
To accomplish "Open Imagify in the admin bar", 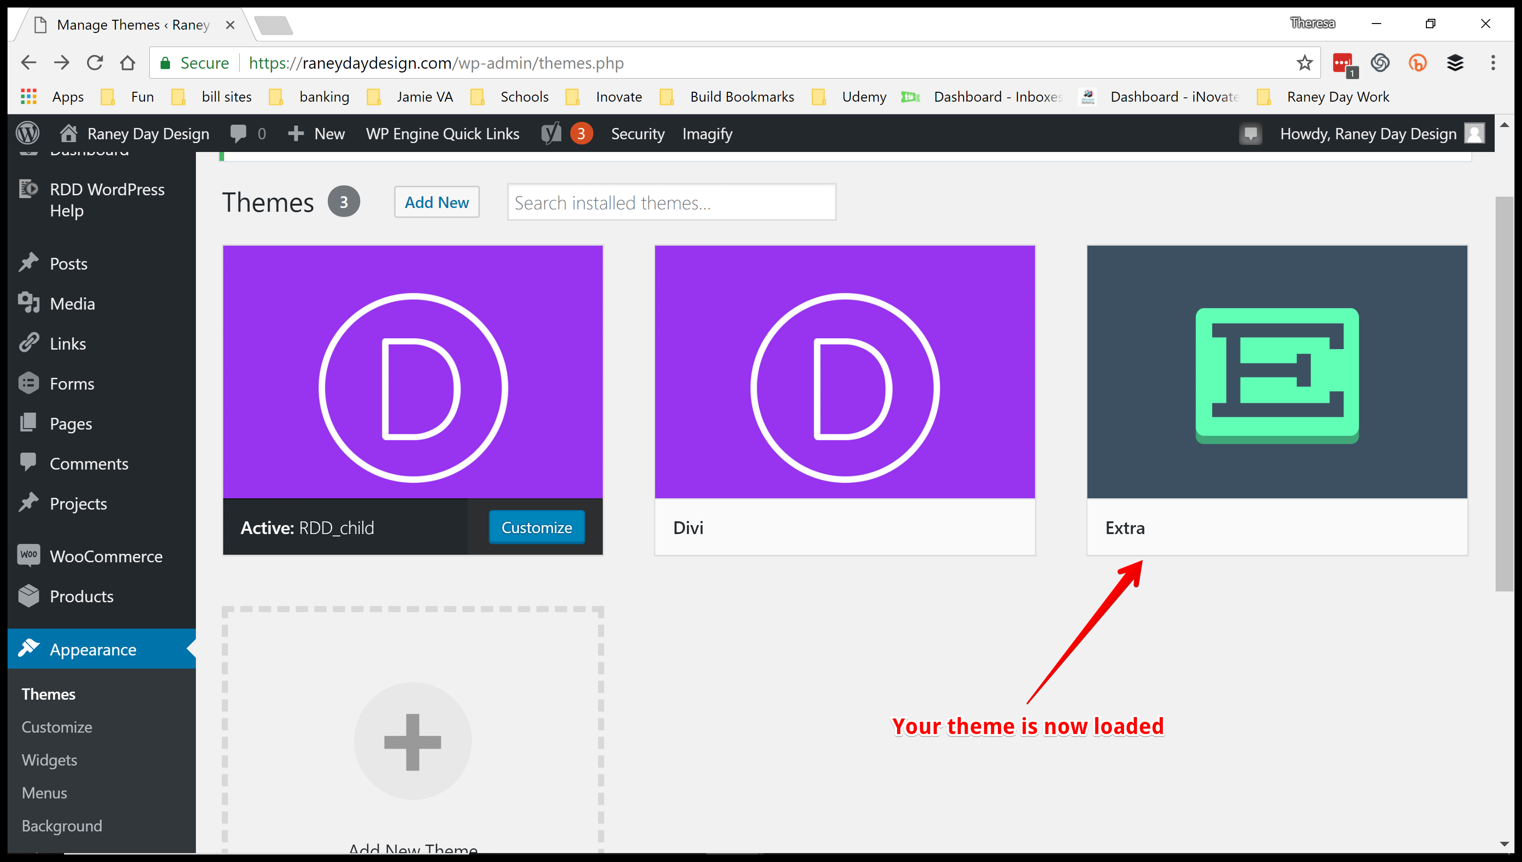I will (707, 134).
